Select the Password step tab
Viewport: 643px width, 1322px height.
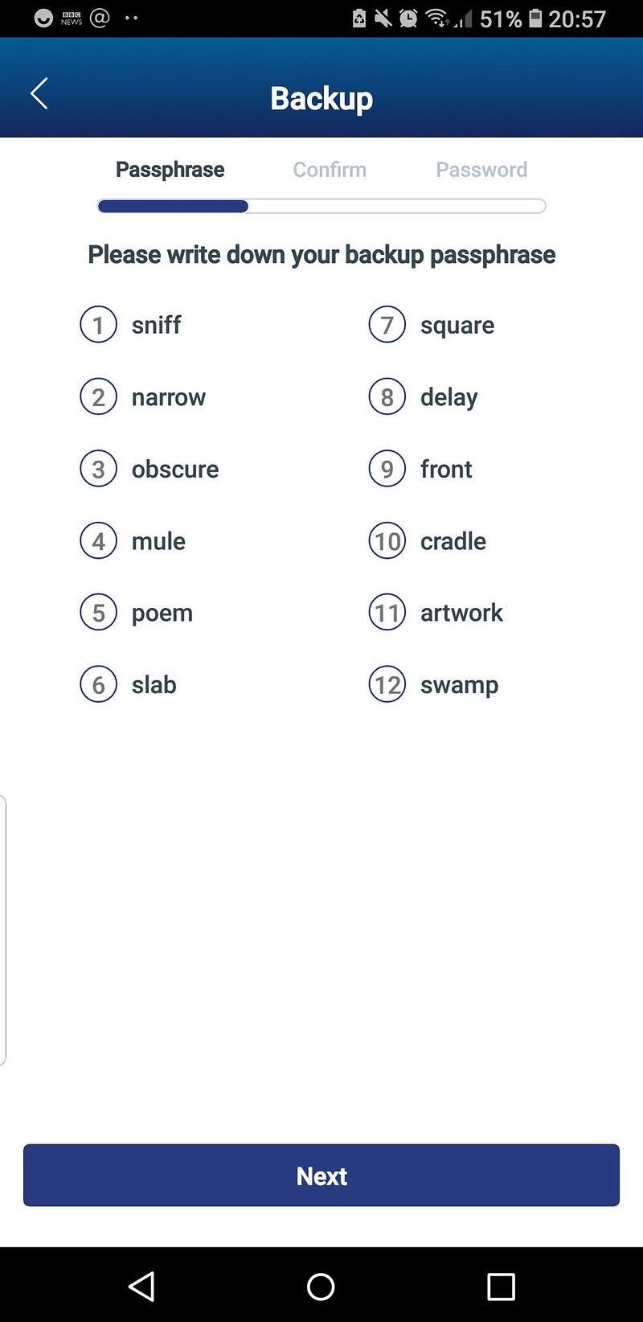pos(481,170)
